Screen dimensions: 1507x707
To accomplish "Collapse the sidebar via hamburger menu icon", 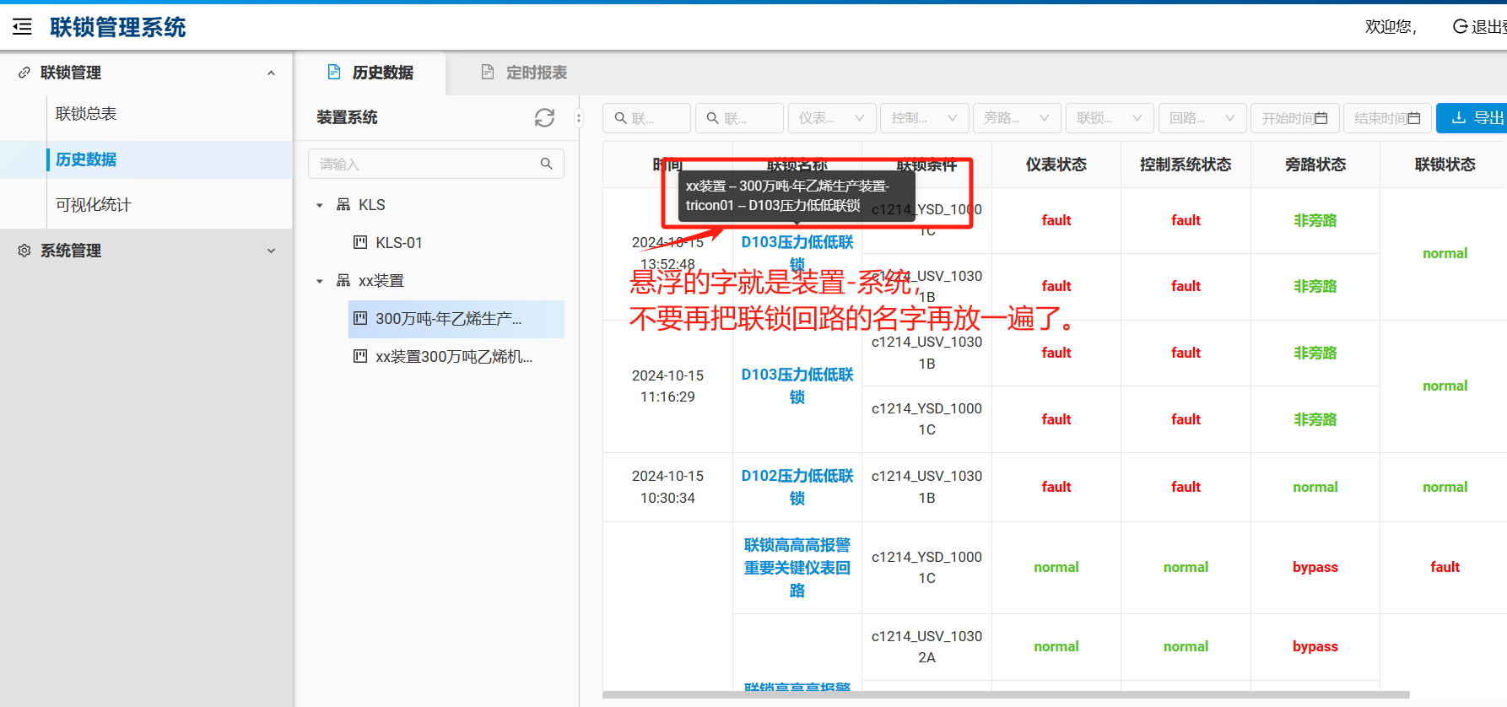I will [x=23, y=27].
